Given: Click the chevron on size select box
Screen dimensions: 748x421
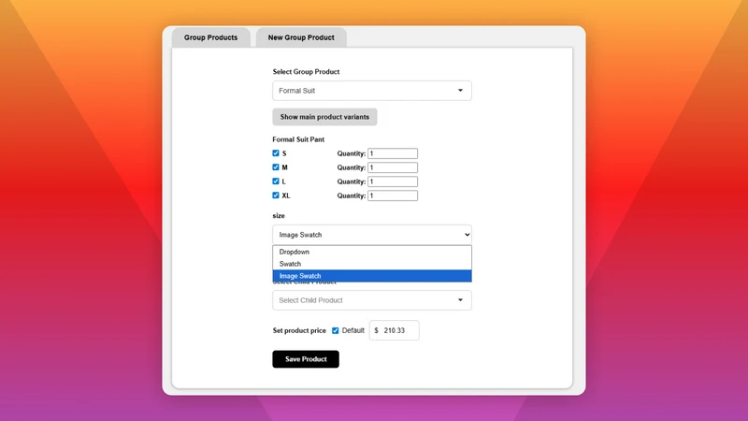Looking at the screenshot, I should coord(467,235).
